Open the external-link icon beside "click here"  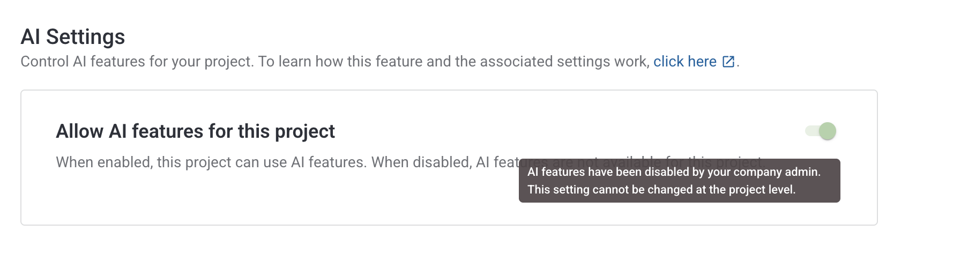coord(728,62)
